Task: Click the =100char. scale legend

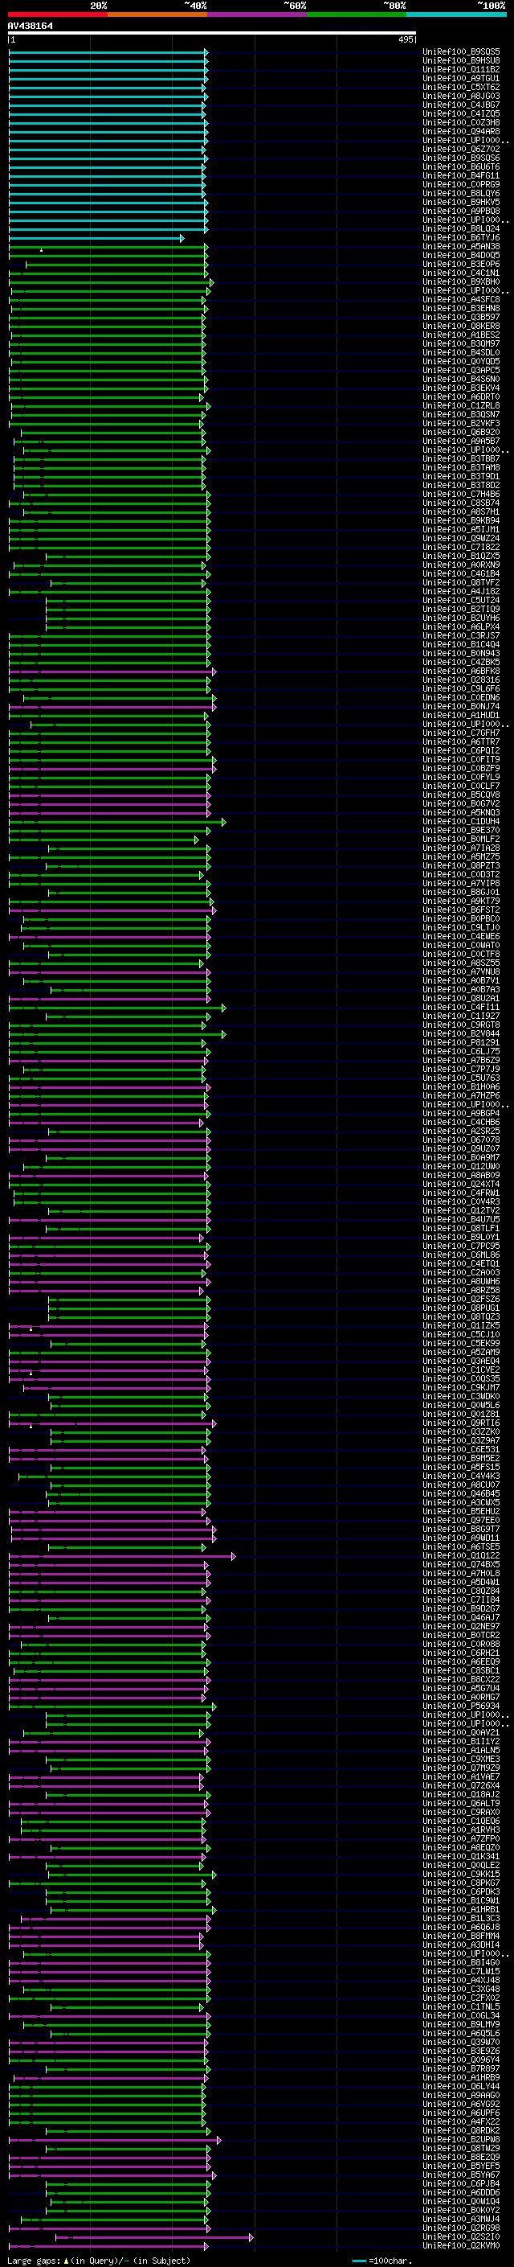Action: pos(382,2261)
